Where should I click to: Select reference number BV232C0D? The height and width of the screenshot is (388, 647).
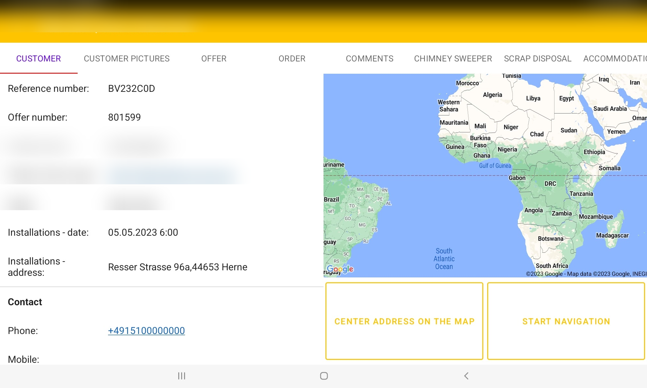point(131,88)
